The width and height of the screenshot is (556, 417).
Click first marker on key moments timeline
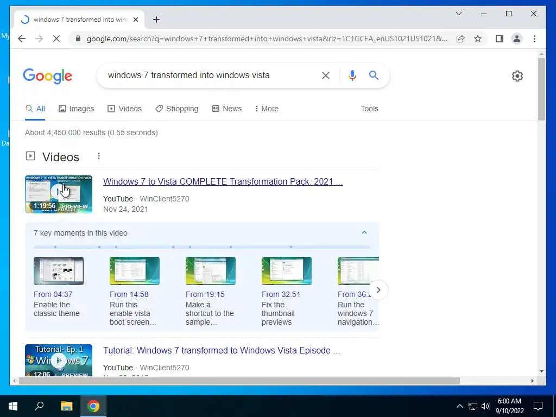(55, 247)
